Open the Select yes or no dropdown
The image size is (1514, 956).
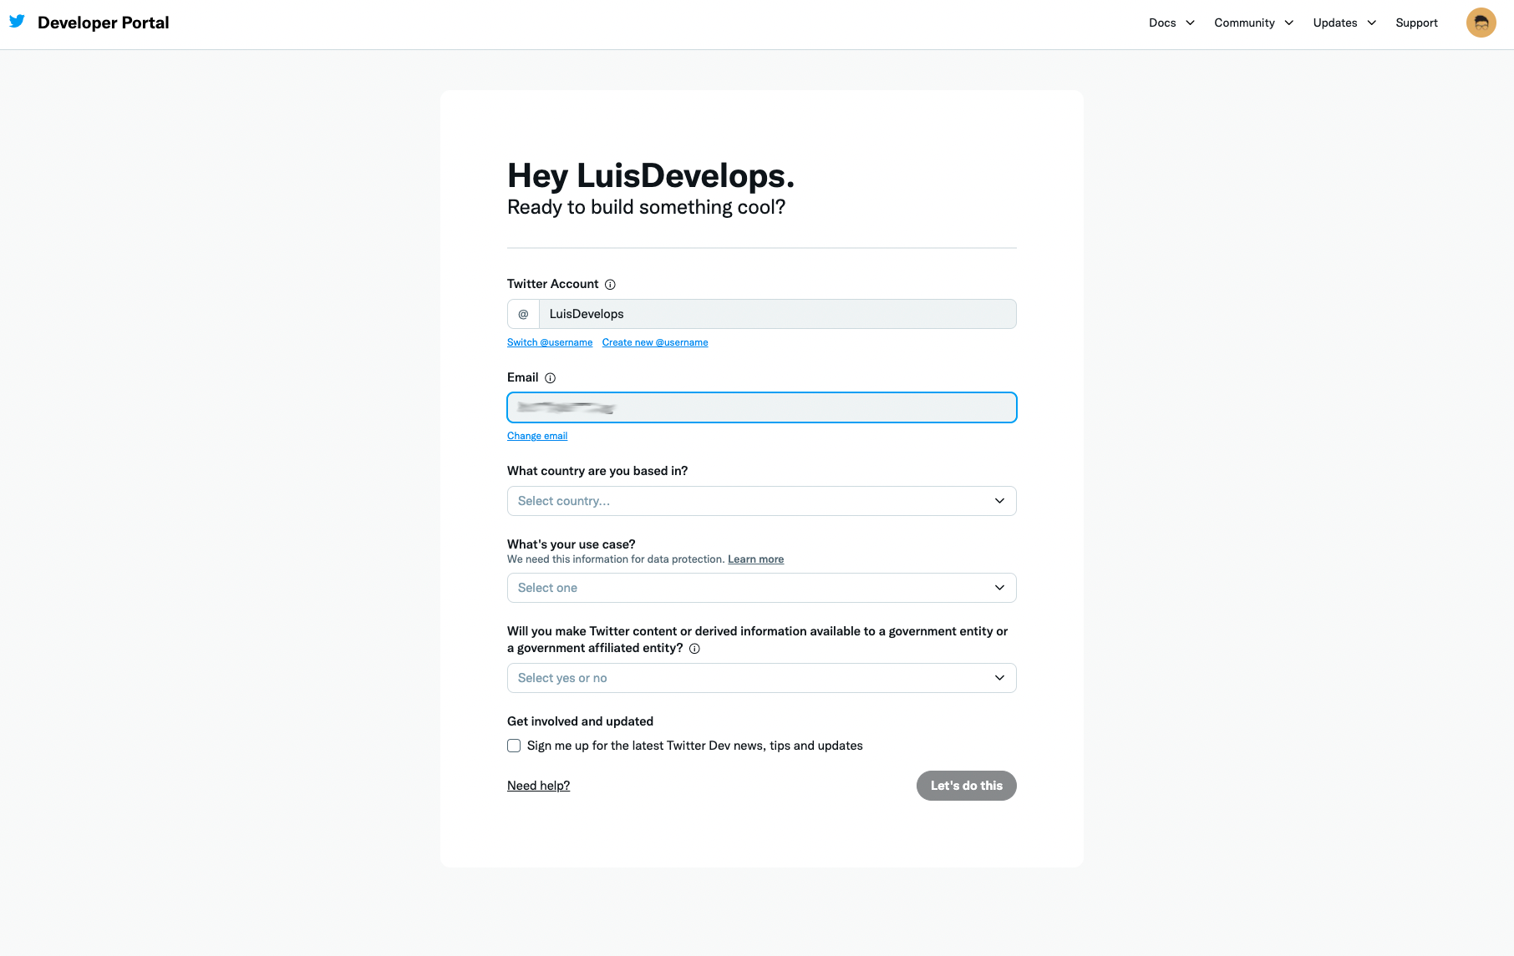[762, 678]
